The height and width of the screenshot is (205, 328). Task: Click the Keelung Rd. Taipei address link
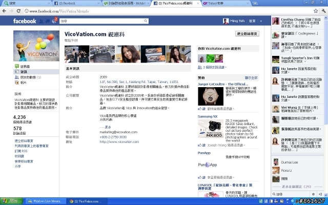tap(139, 82)
